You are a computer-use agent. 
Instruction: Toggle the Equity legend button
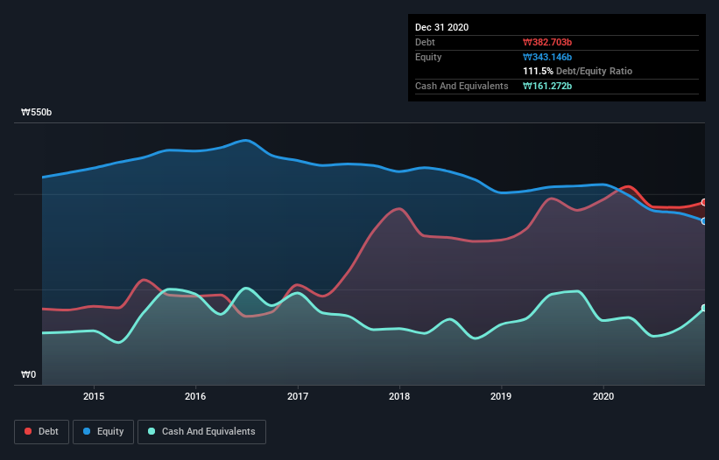103,432
